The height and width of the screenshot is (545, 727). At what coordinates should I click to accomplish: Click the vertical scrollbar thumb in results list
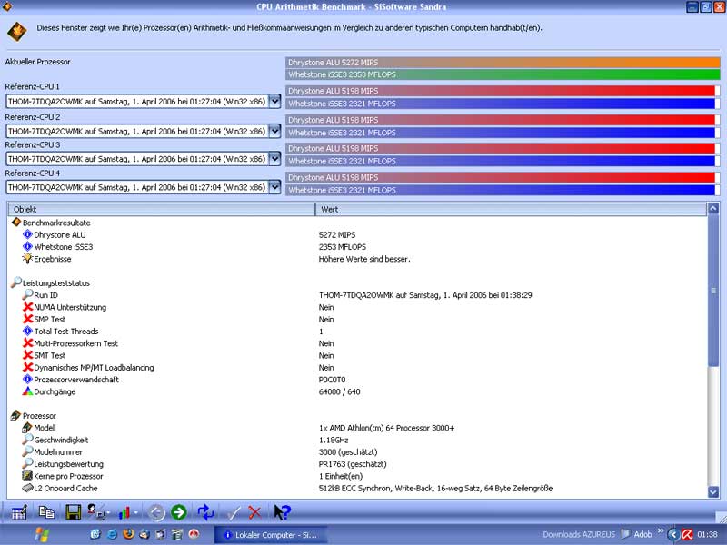click(713, 291)
